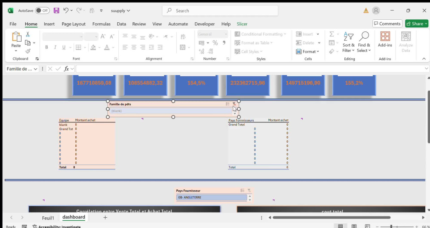The image size is (430, 228).
Task: Open Sort & Filter menu
Action: [349, 42]
